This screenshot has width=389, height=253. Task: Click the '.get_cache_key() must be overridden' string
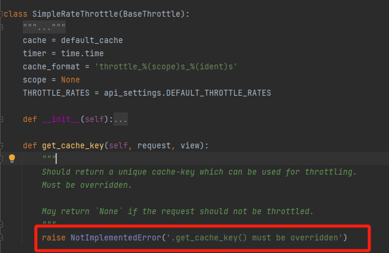click(x=255, y=237)
